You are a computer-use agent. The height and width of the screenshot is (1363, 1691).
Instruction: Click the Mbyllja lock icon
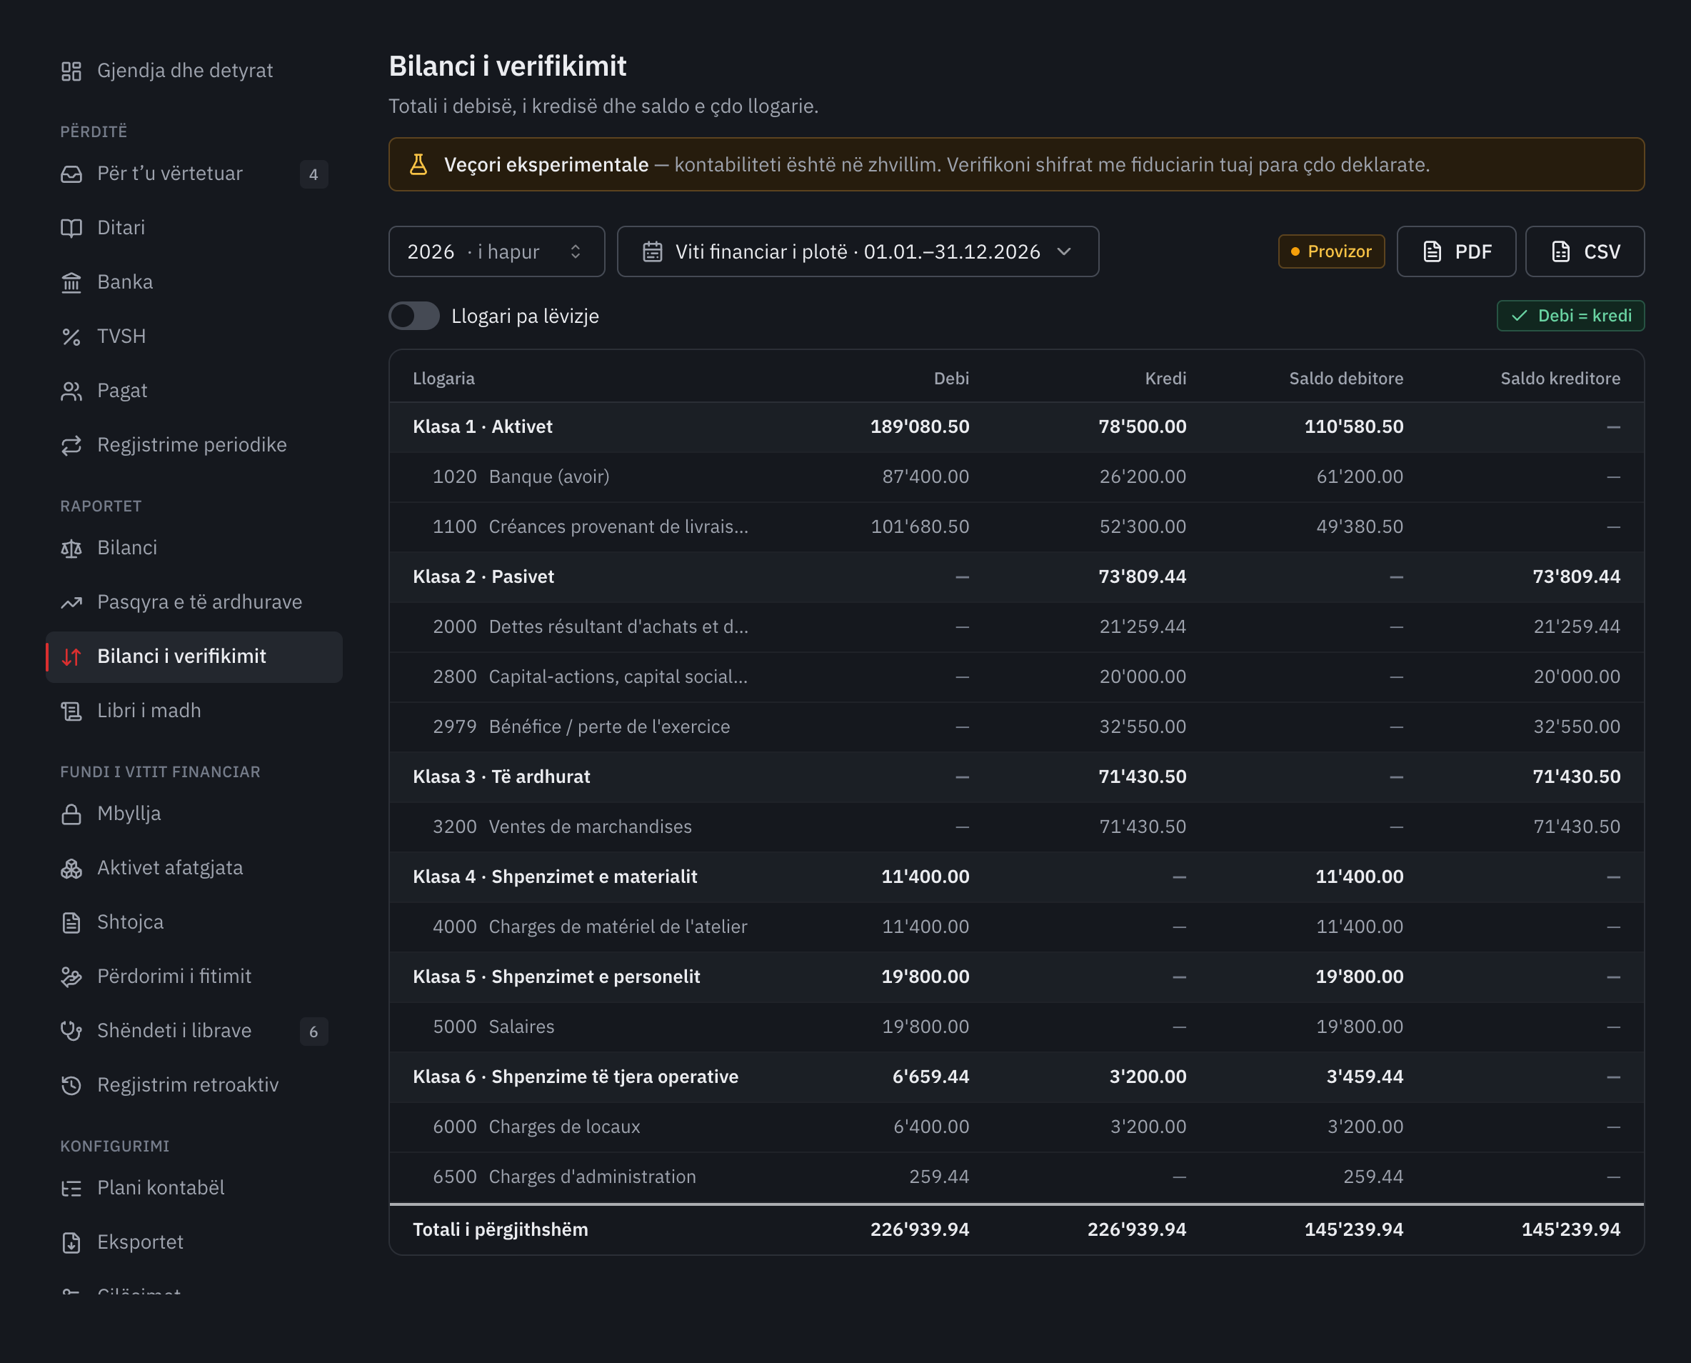pyautogui.click(x=71, y=814)
